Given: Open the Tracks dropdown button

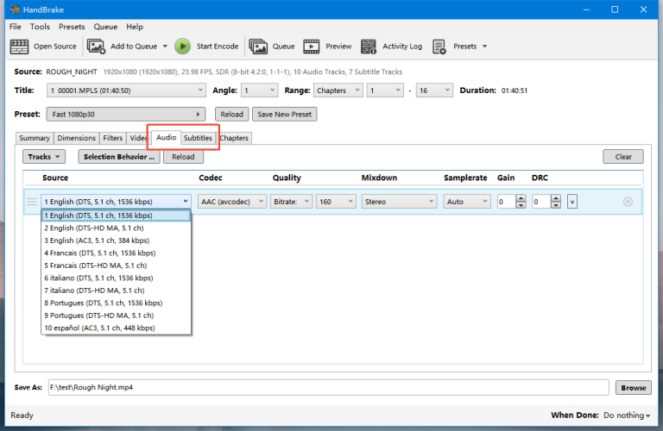Looking at the screenshot, I should 44,157.
